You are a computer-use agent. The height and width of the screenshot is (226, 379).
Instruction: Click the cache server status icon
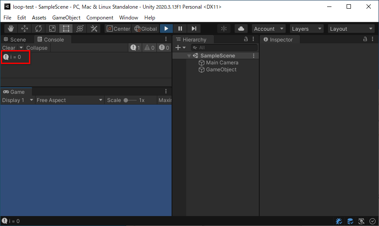[x=350, y=221]
